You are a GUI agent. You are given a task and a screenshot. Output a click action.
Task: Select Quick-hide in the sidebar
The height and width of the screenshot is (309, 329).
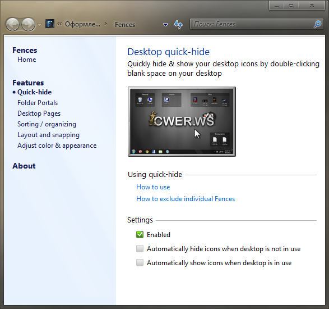[34, 92]
